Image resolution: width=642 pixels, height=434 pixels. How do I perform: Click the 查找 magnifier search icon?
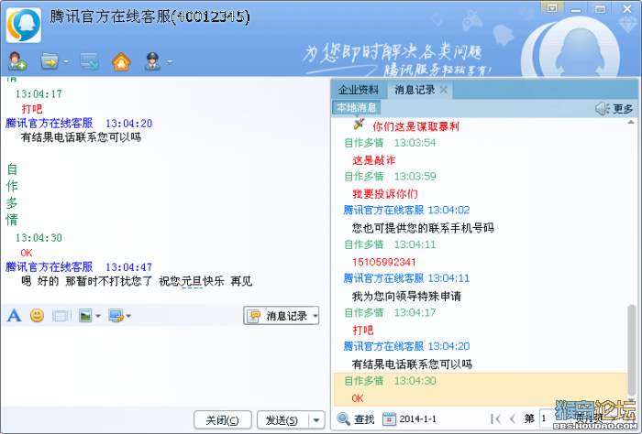coord(344,418)
